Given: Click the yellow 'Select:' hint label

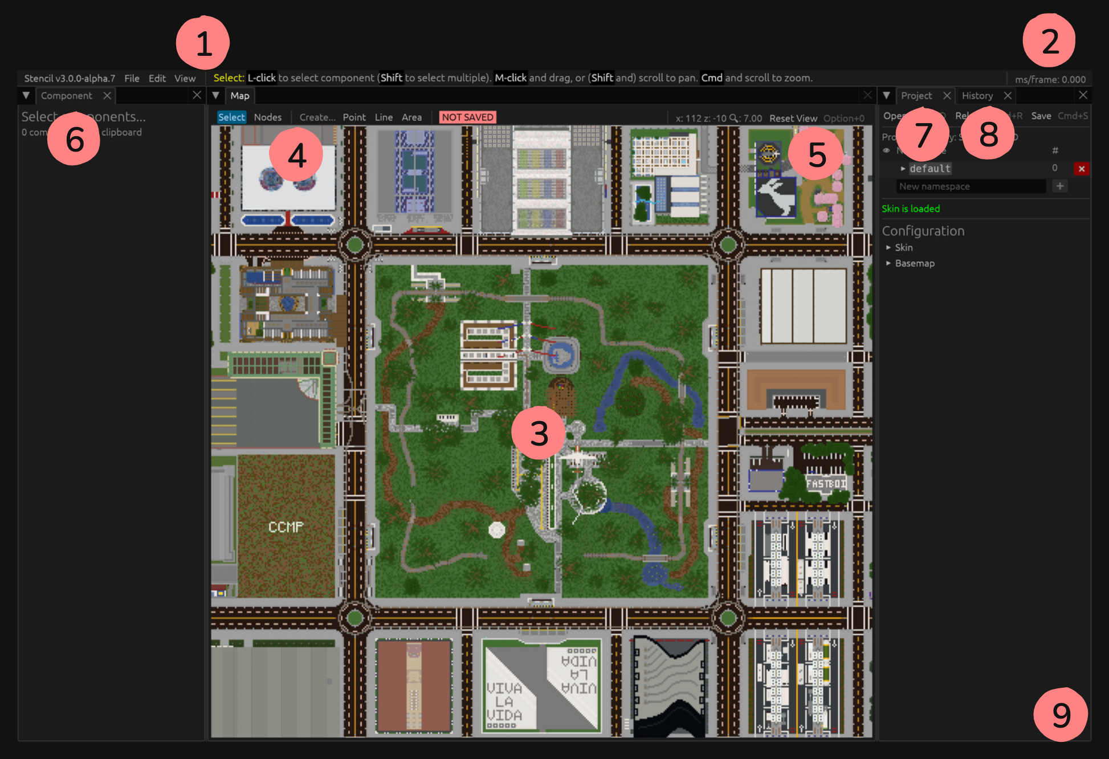Looking at the screenshot, I should tap(229, 78).
